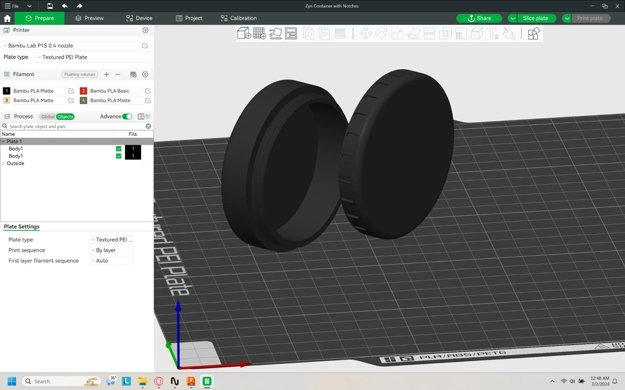This screenshot has width=625, height=390.
Task: Expand the Outside tree node
Action: coord(4,163)
